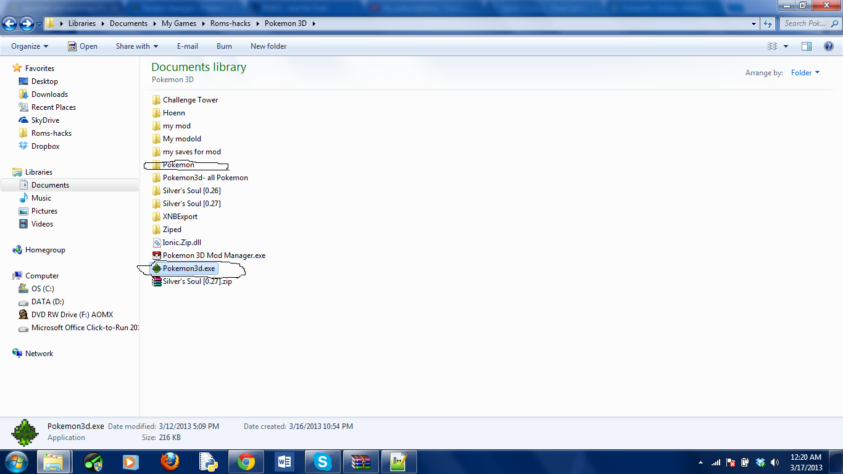Image resolution: width=843 pixels, height=474 pixels.
Task: Expand arrow after Libraries in breadcrumb
Action: pyautogui.click(x=102, y=23)
